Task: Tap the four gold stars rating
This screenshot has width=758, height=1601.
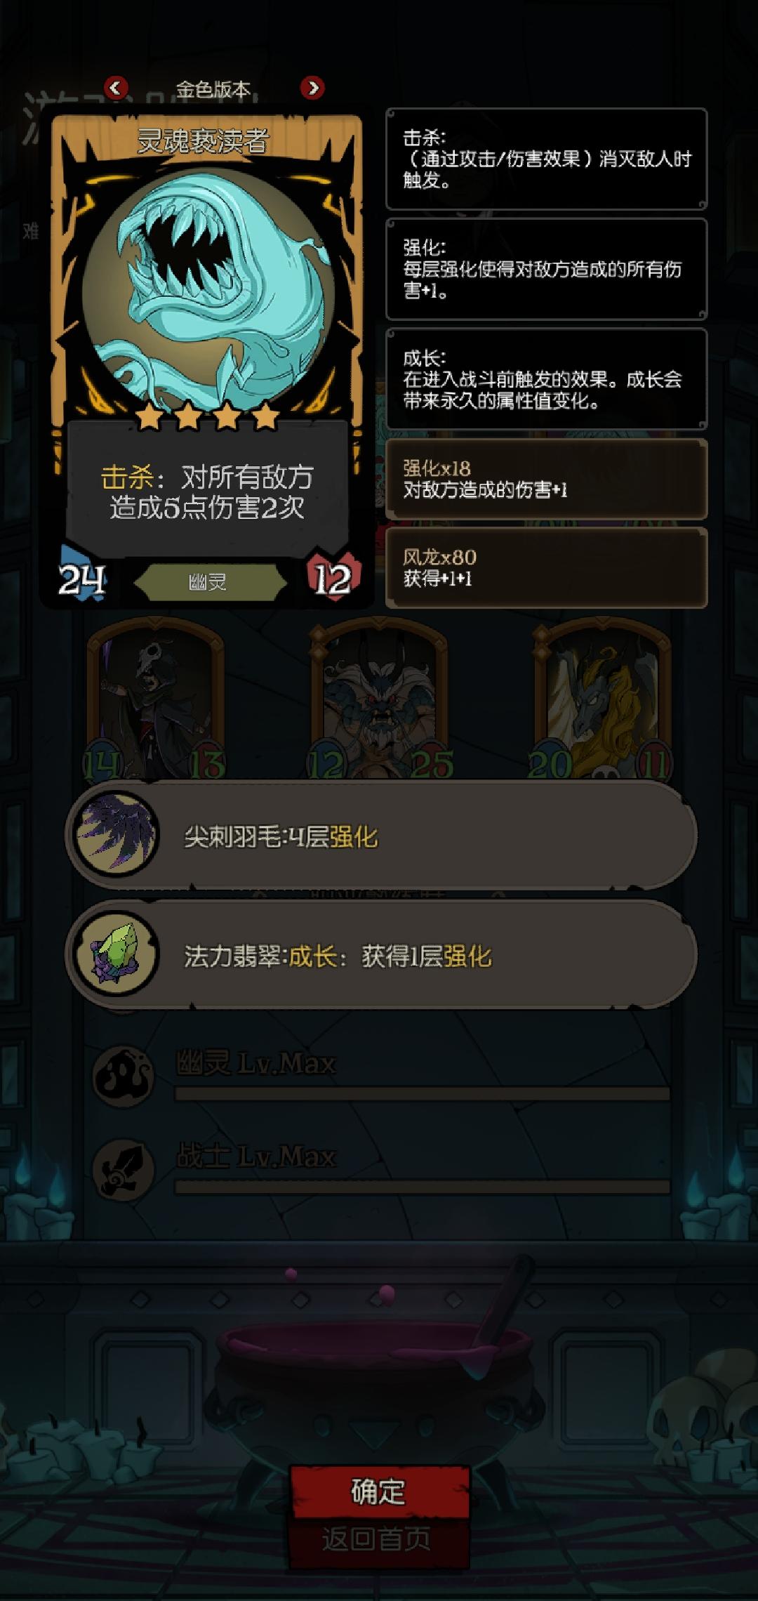Action: point(207,416)
